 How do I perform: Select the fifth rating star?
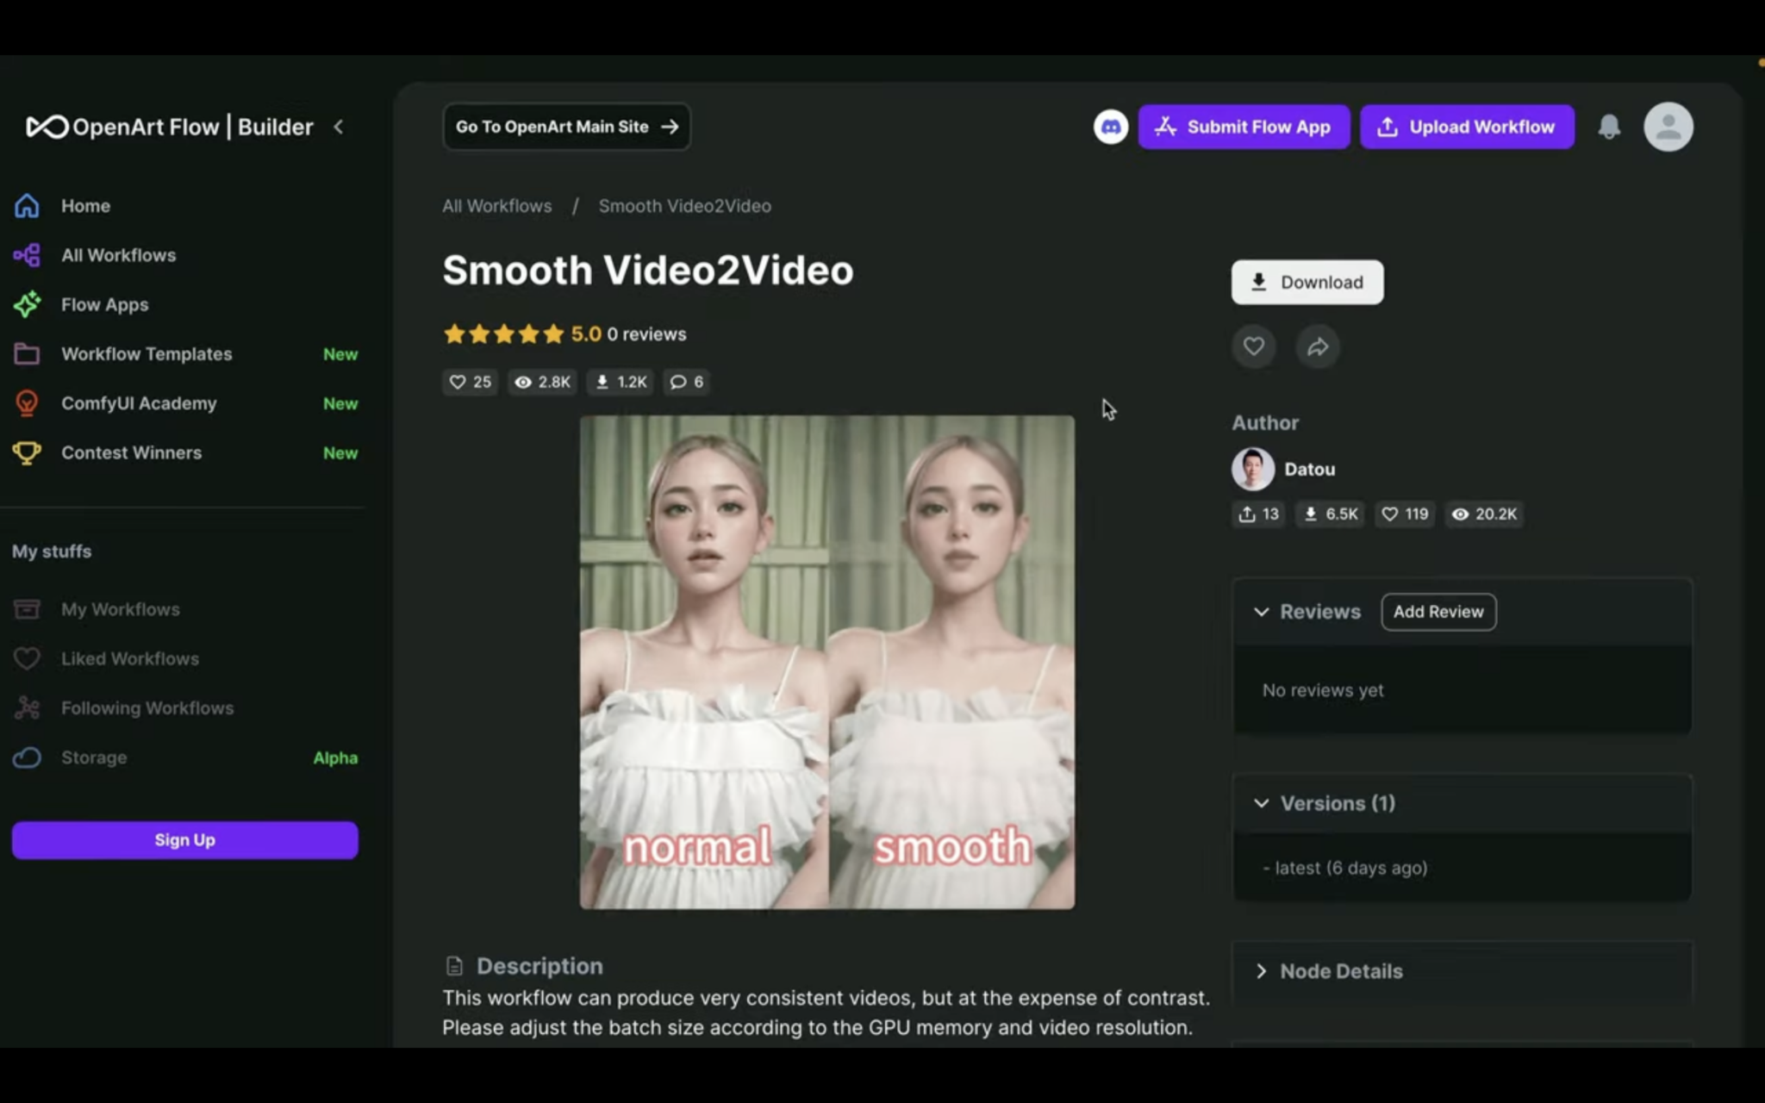click(x=553, y=333)
